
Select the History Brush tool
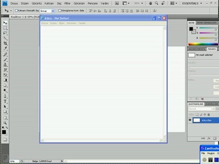pos(5,70)
